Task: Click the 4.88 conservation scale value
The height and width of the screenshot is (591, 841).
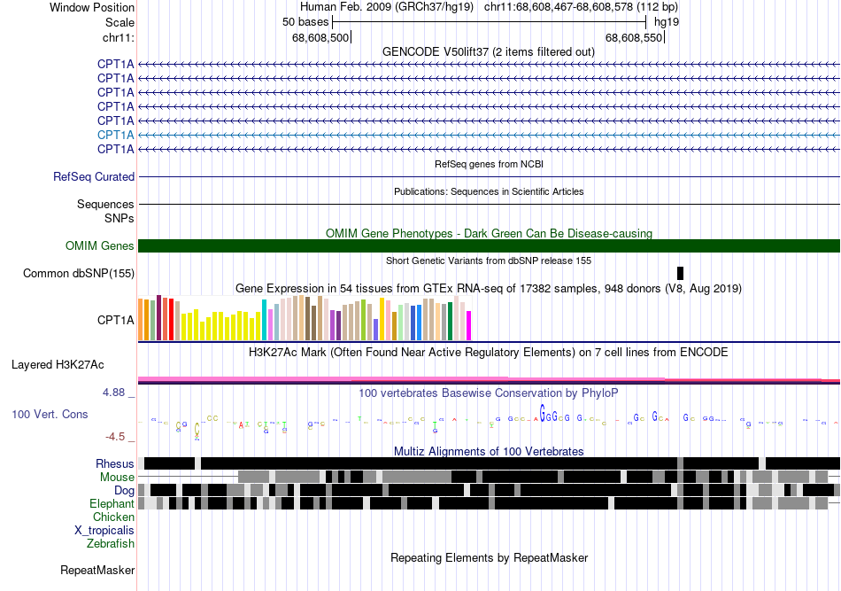Action: pos(113,393)
